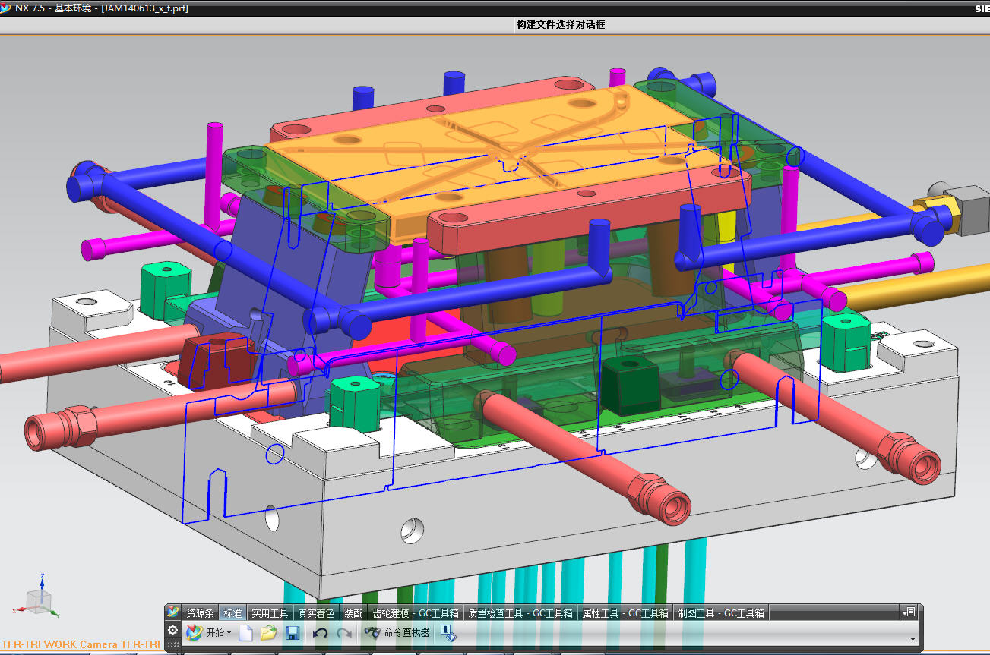Viewport: 990px width, 655px height.
Task: Switch to the 装配 tab
Action: click(353, 613)
